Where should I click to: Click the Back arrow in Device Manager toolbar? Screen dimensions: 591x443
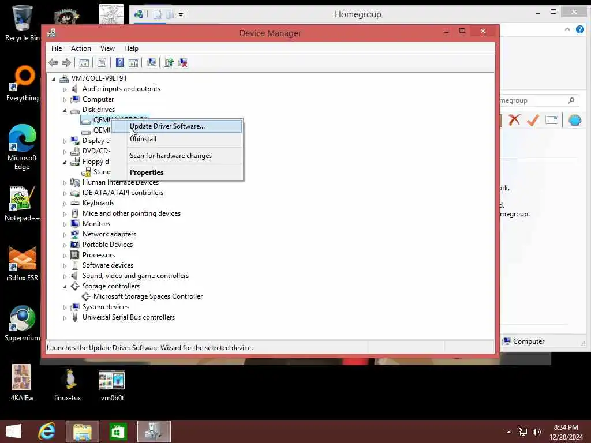[x=53, y=62]
